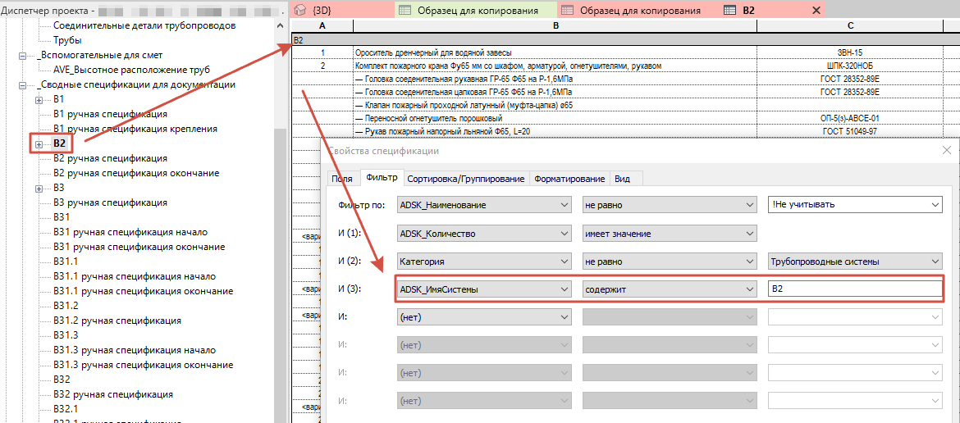Select B32 ручная спецификация
Screen dimensions: 960x423
[x=112, y=394]
